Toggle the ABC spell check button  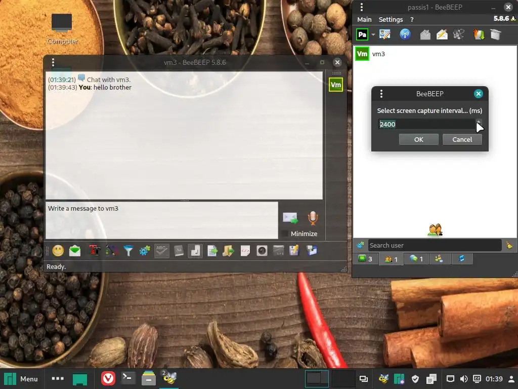161,251
